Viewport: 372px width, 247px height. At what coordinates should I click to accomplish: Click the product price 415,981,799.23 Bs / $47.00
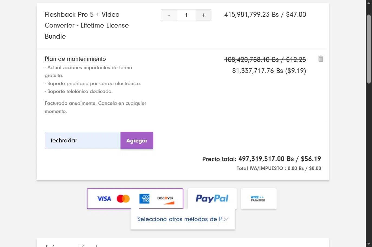(x=265, y=15)
